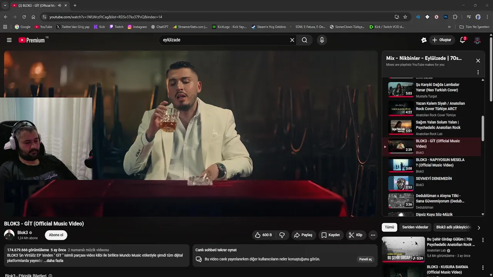
Task: Open a new browser tab
Action: (75, 5)
